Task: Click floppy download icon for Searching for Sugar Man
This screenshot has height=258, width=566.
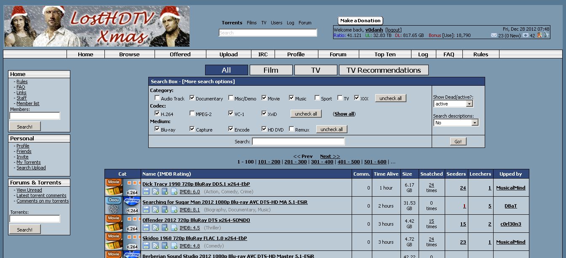Action: [146, 210]
